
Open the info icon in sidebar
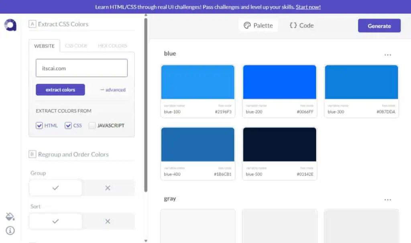click(10, 231)
